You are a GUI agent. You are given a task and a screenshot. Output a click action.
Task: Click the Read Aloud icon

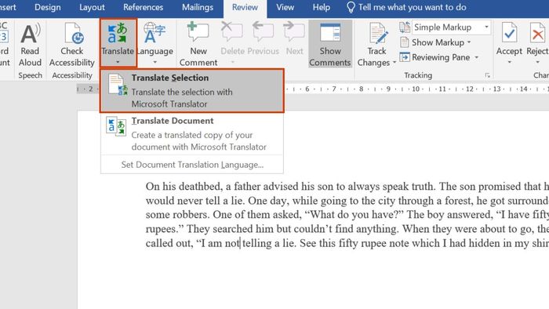tap(30, 34)
